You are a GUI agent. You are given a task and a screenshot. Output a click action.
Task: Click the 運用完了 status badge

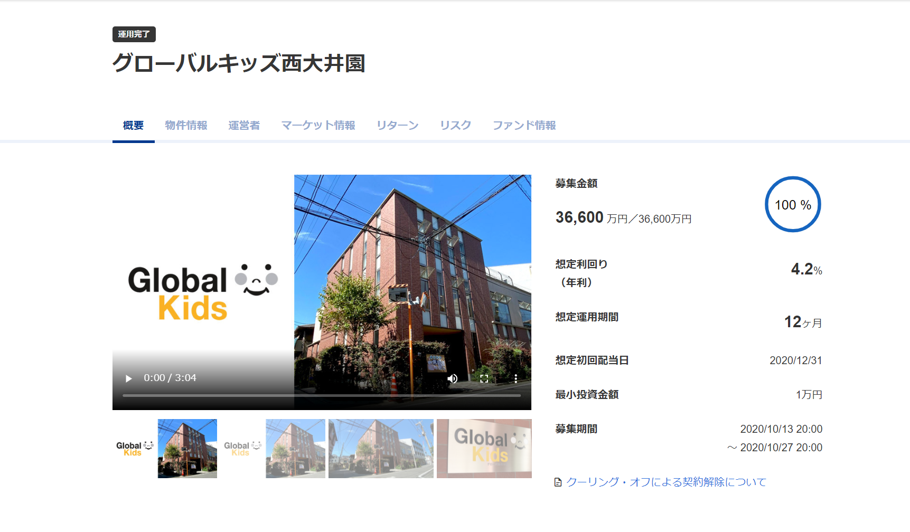134,34
